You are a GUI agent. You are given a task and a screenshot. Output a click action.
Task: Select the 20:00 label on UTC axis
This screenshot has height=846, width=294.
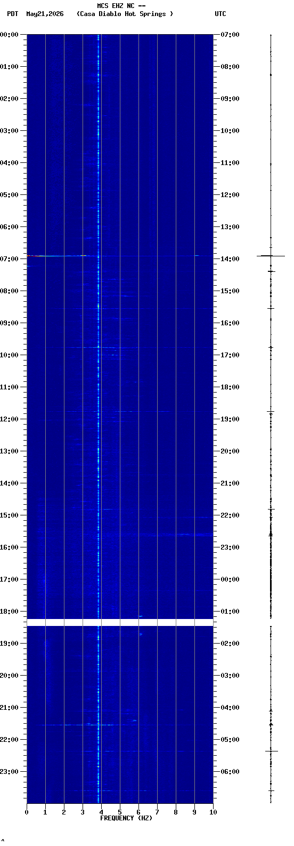coord(230,451)
